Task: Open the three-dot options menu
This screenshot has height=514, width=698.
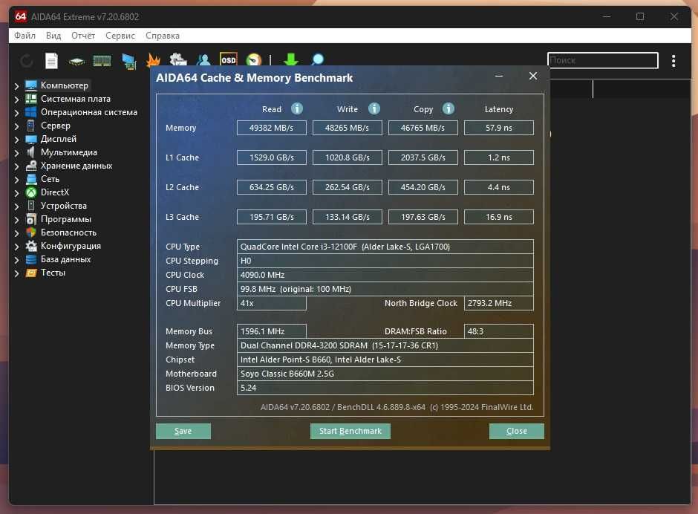Action: pyautogui.click(x=673, y=61)
